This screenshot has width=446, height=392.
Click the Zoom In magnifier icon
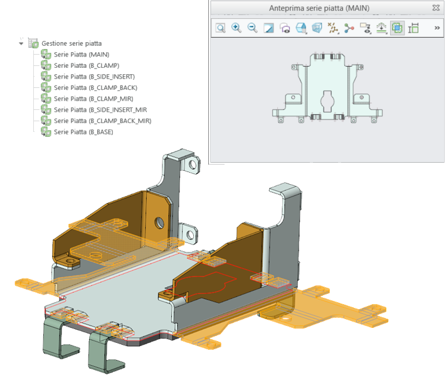[236, 28]
